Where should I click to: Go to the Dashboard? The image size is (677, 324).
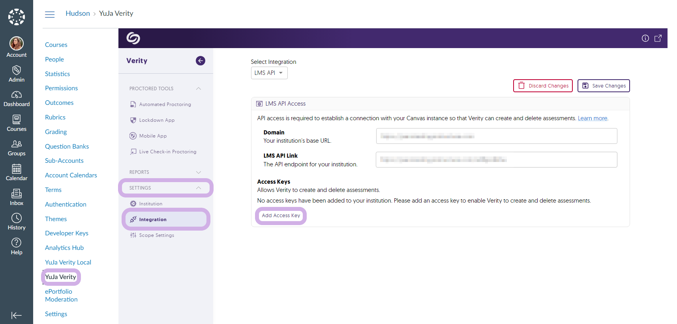17,99
